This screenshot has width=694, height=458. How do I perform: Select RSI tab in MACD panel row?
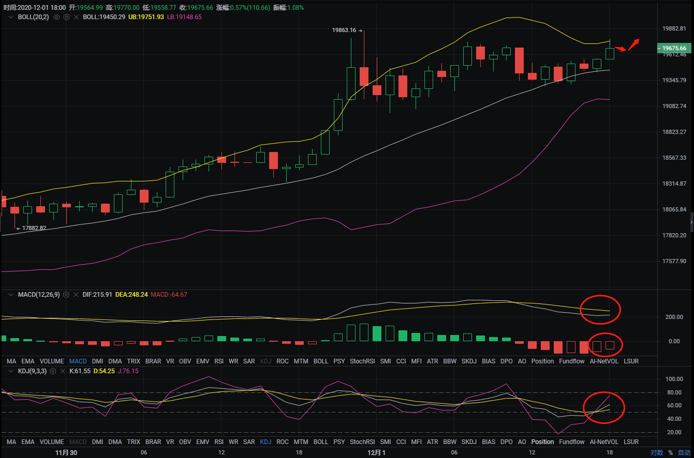click(x=219, y=361)
